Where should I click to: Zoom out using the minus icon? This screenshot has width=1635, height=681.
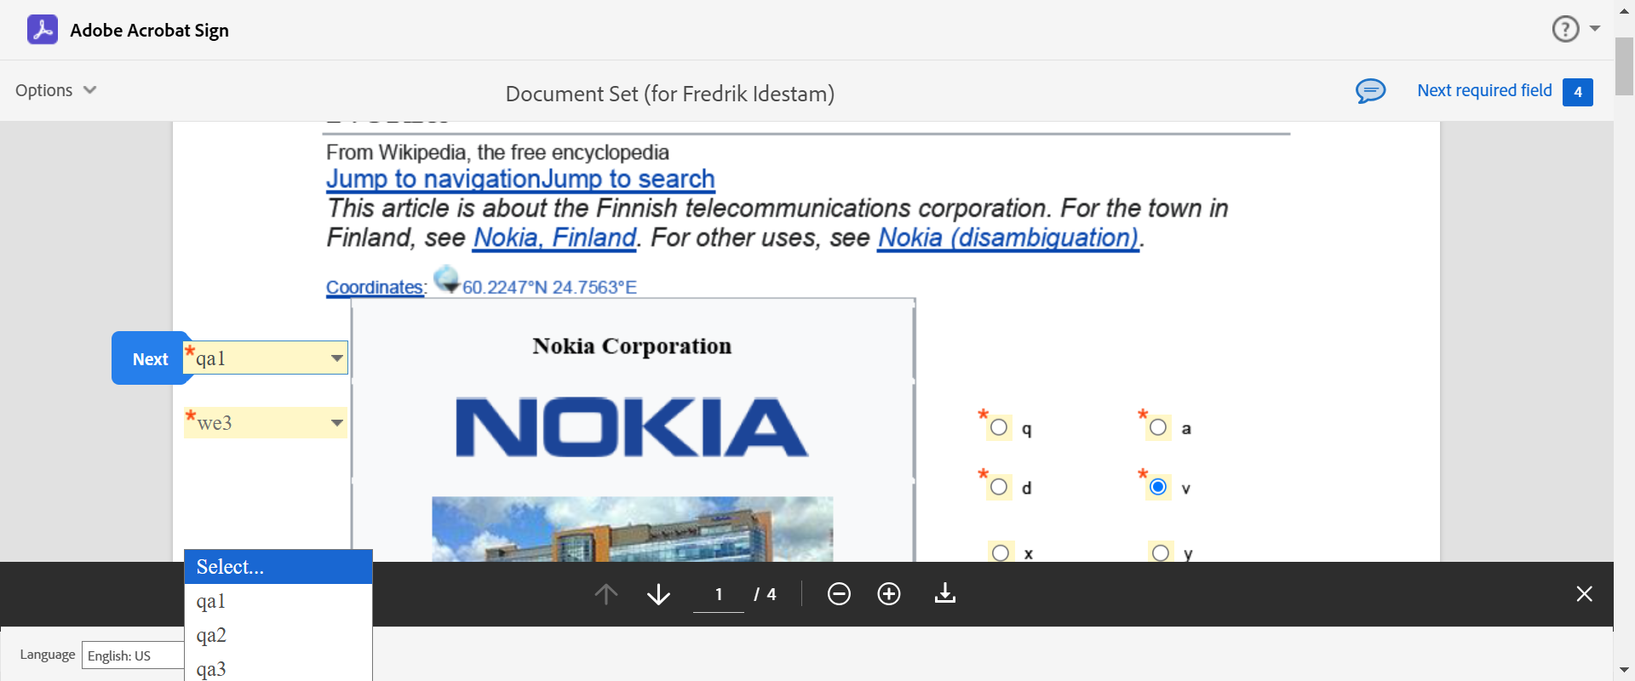coord(839,594)
